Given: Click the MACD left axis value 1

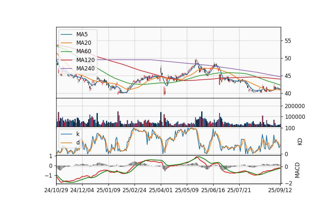Looking at the screenshot, I should [51, 156].
